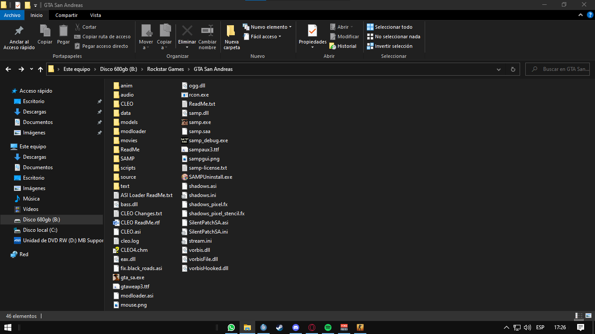Open WhatsApp from the taskbar
Viewport: 595px width, 334px height.
click(231, 327)
